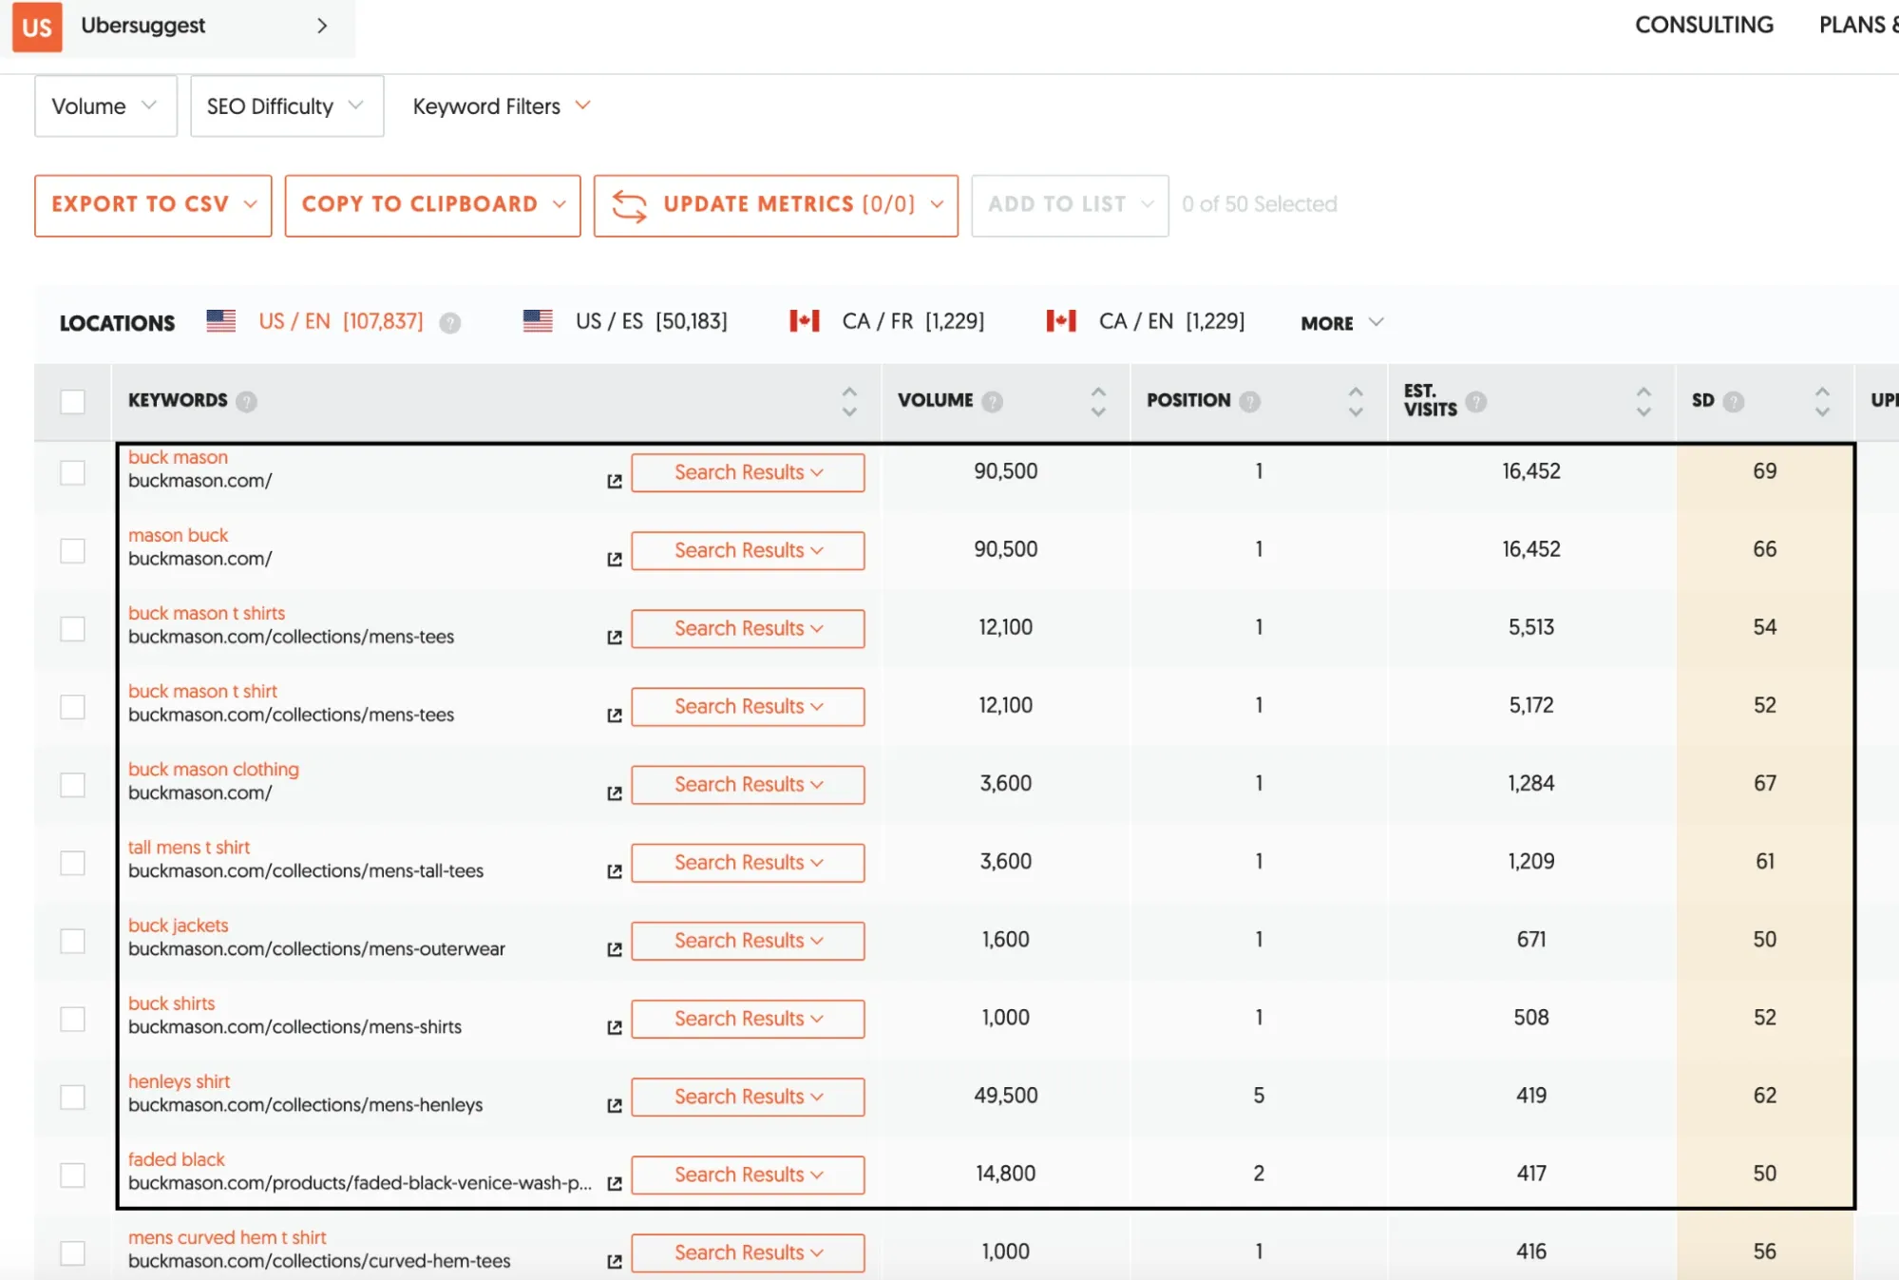Click volume value 49,500 for henleys shirt
1899x1280 pixels.
point(1005,1096)
